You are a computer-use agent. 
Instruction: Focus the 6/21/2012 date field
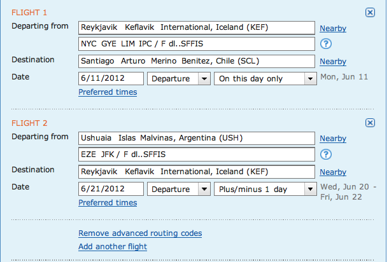[x=111, y=189]
